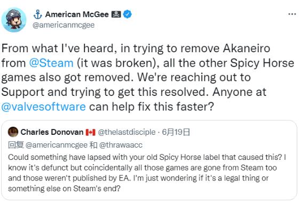Open American McGee's profile avatar
The height and width of the screenshot is (203, 301).
point(14,20)
